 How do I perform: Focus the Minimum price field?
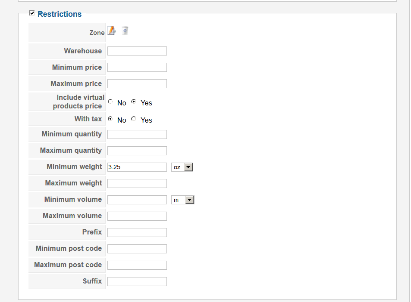click(x=137, y=68)
